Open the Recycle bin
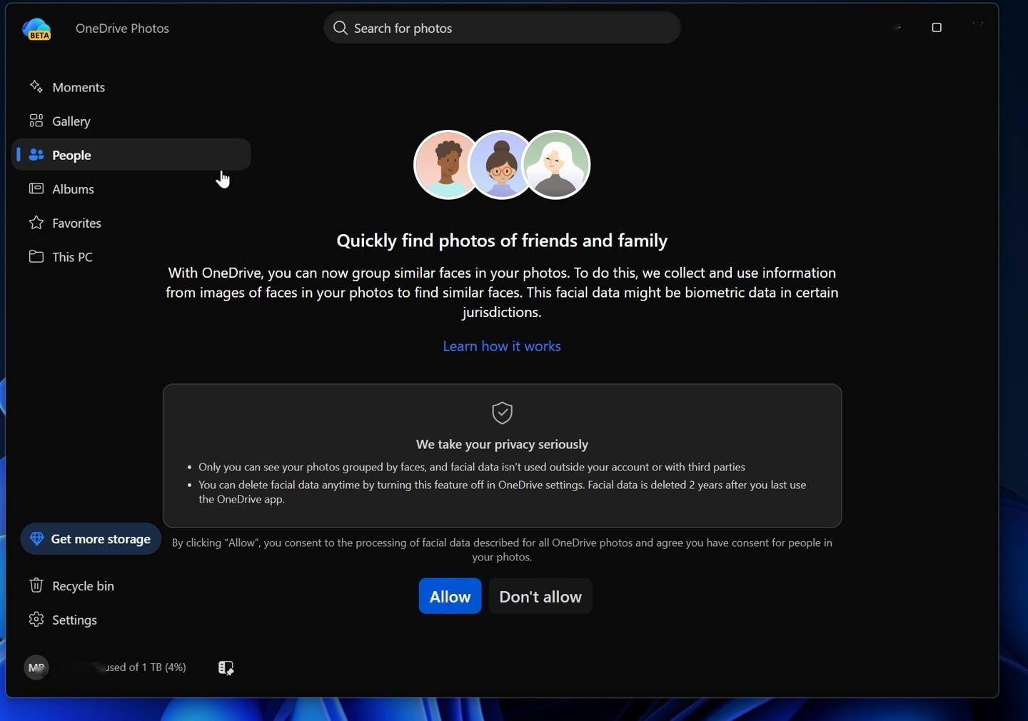The width and height of the screenshot is (1028, 721). 131,586
